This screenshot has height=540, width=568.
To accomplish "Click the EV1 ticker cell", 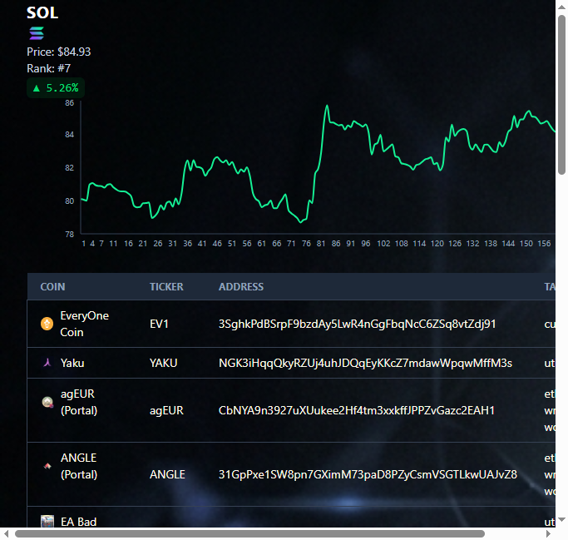I will pos(159,324).
